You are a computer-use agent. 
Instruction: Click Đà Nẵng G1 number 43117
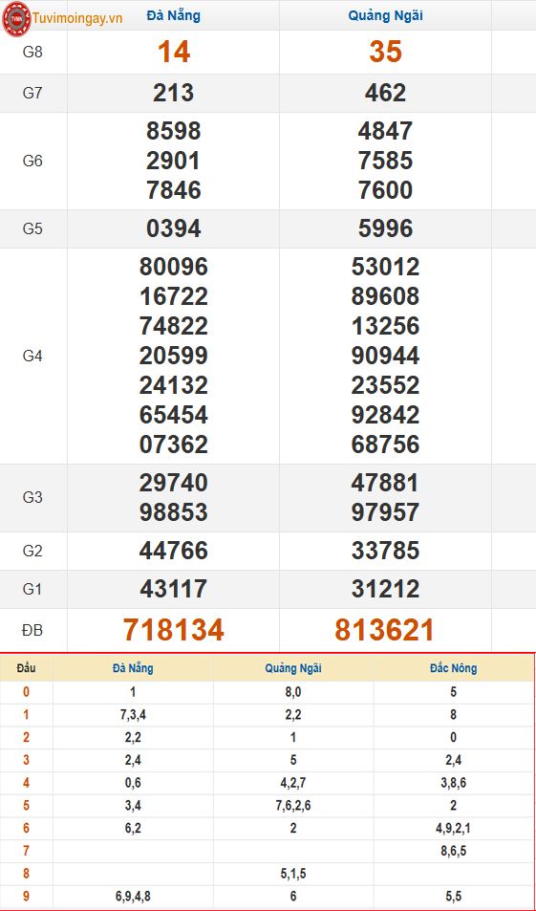[x=173, y=589]
